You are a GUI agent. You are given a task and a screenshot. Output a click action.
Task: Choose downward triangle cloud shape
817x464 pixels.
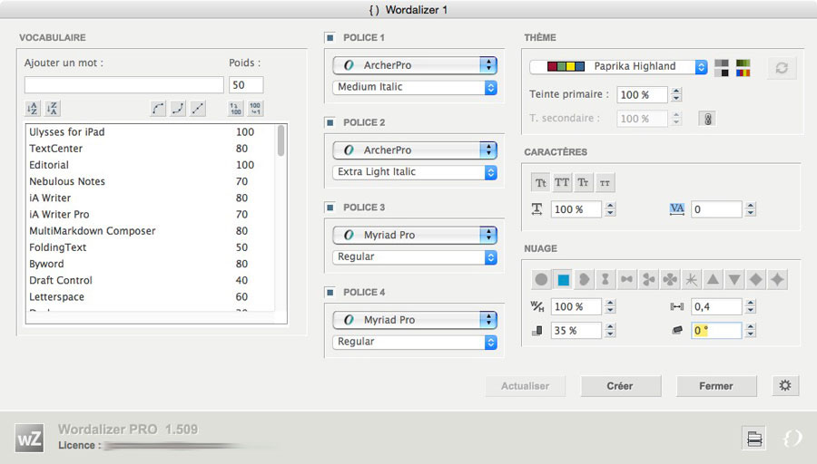pos(734,279)
